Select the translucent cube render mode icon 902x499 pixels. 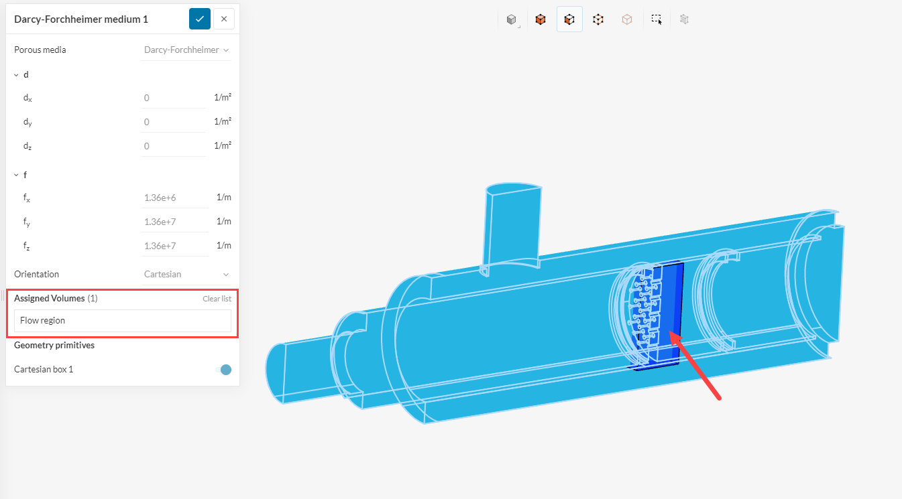pos(627,20)
